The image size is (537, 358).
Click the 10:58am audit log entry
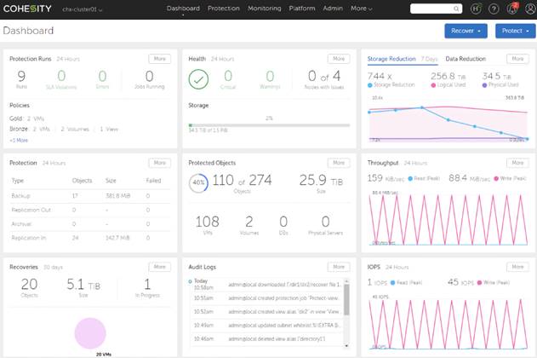click(x=268, y=285)
